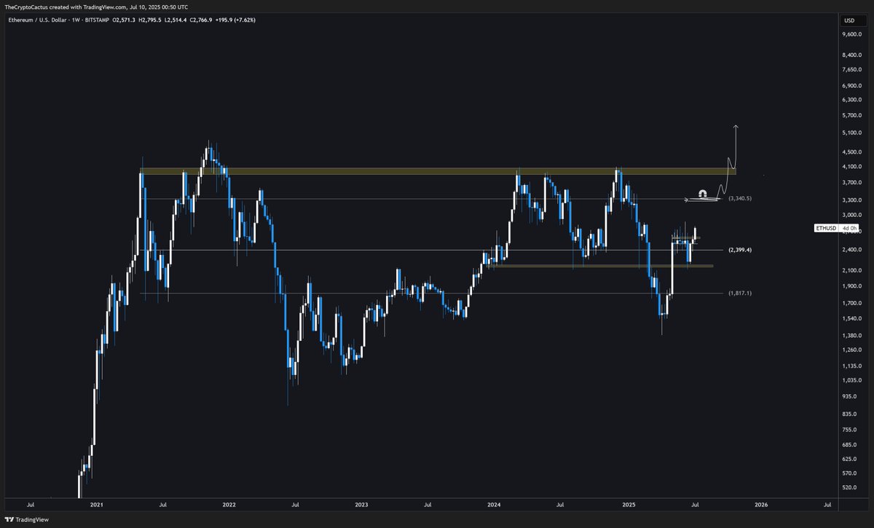Click the 520.0 price axis label
874x528 pixels.
pos(851,488)
